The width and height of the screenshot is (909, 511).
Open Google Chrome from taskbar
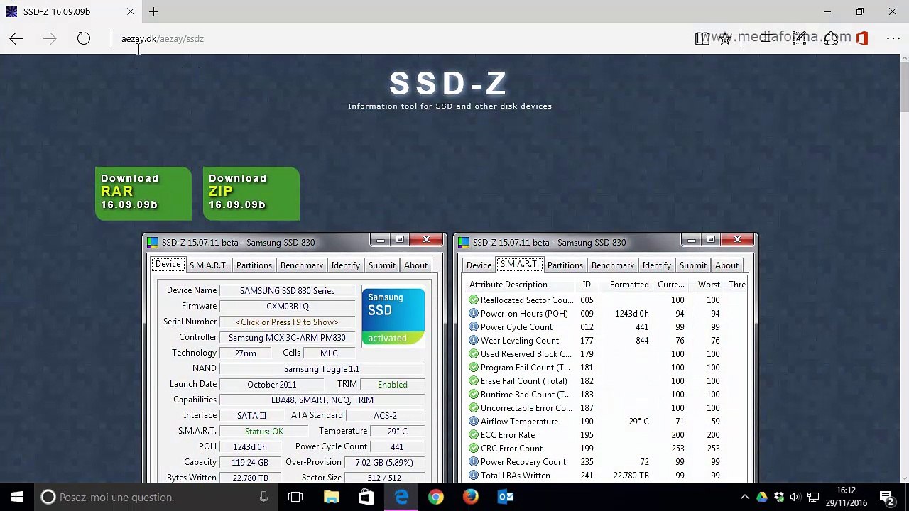click(436, 498)
